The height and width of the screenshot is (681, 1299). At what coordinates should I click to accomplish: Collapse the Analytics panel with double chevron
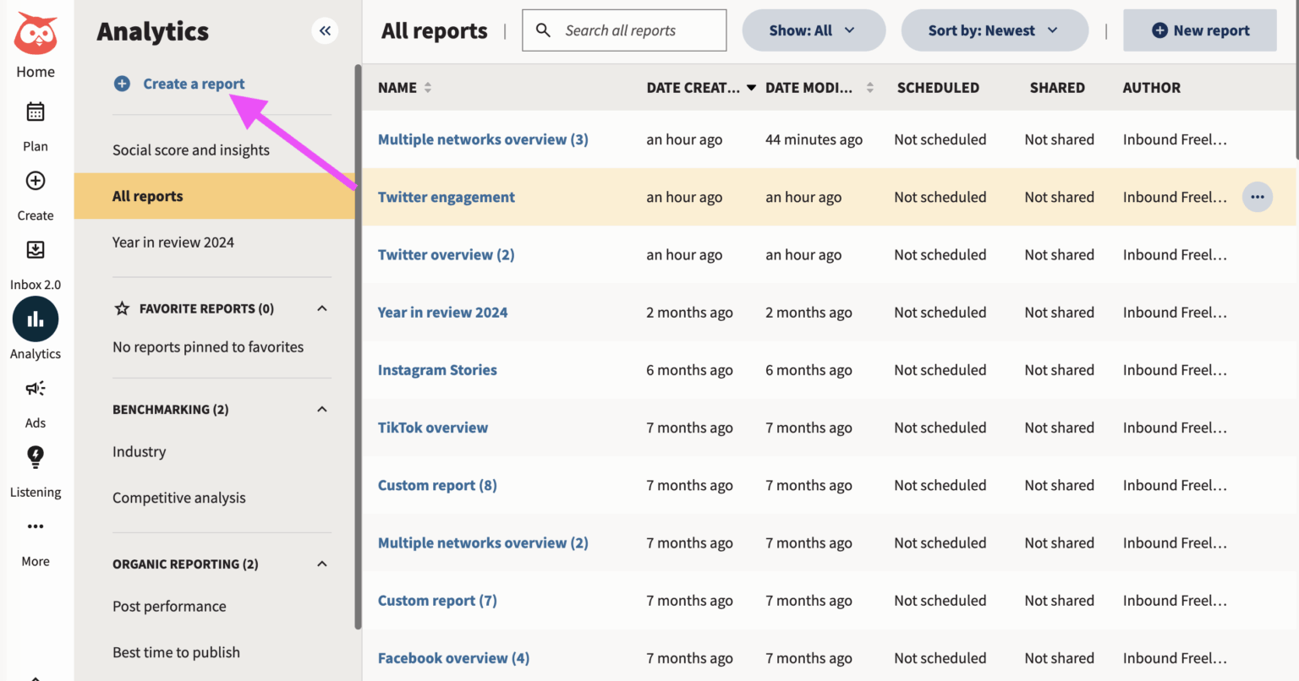coord(325,31)
